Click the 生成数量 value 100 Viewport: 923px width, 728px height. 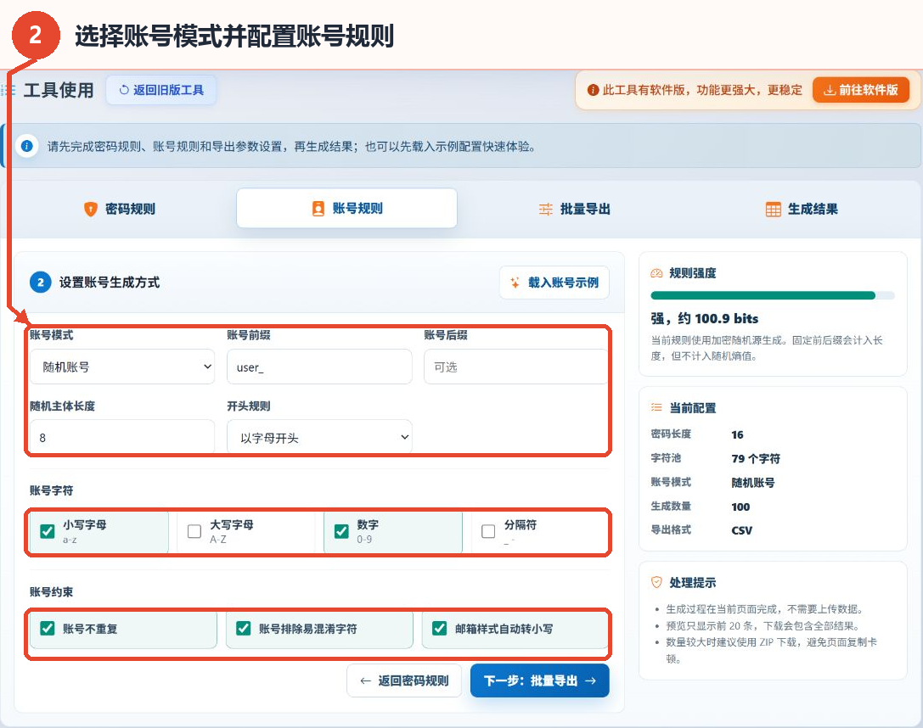[740, 507]
